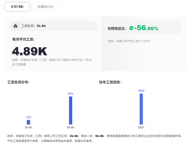Click the 5k-8k blue bar
The height and width of the screenshot is (146, 186).
coord(71,110)
